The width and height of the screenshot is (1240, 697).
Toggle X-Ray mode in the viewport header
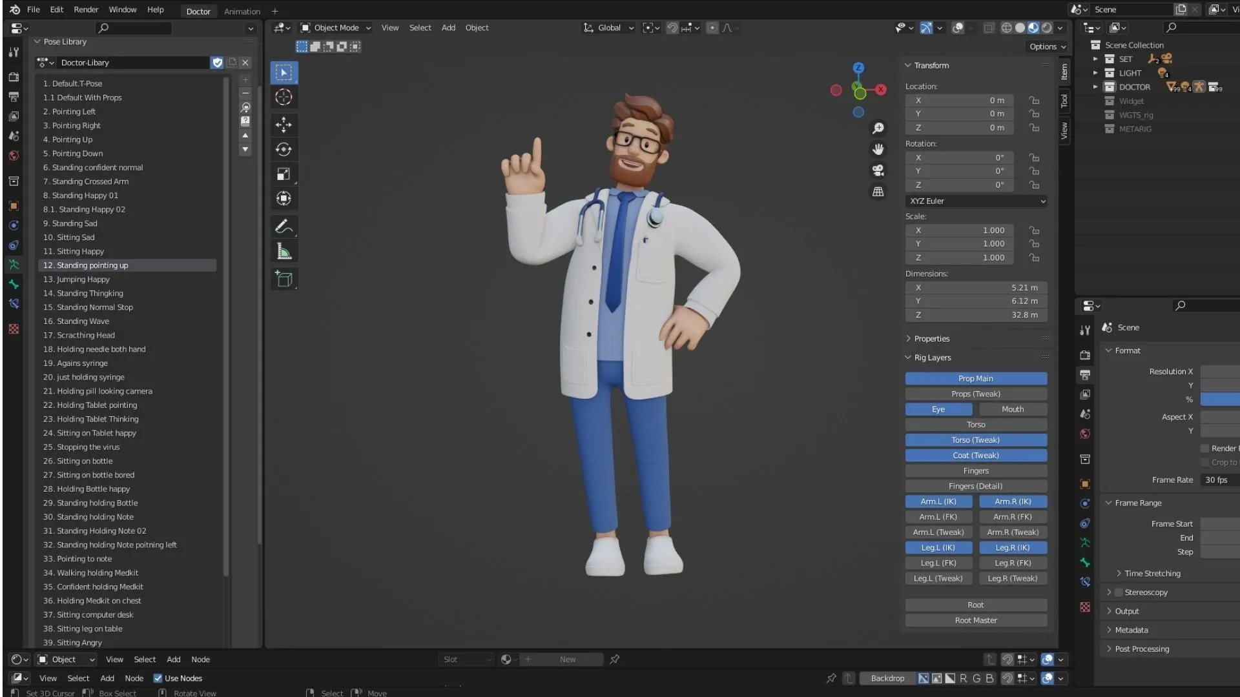[x=988, y=28]
